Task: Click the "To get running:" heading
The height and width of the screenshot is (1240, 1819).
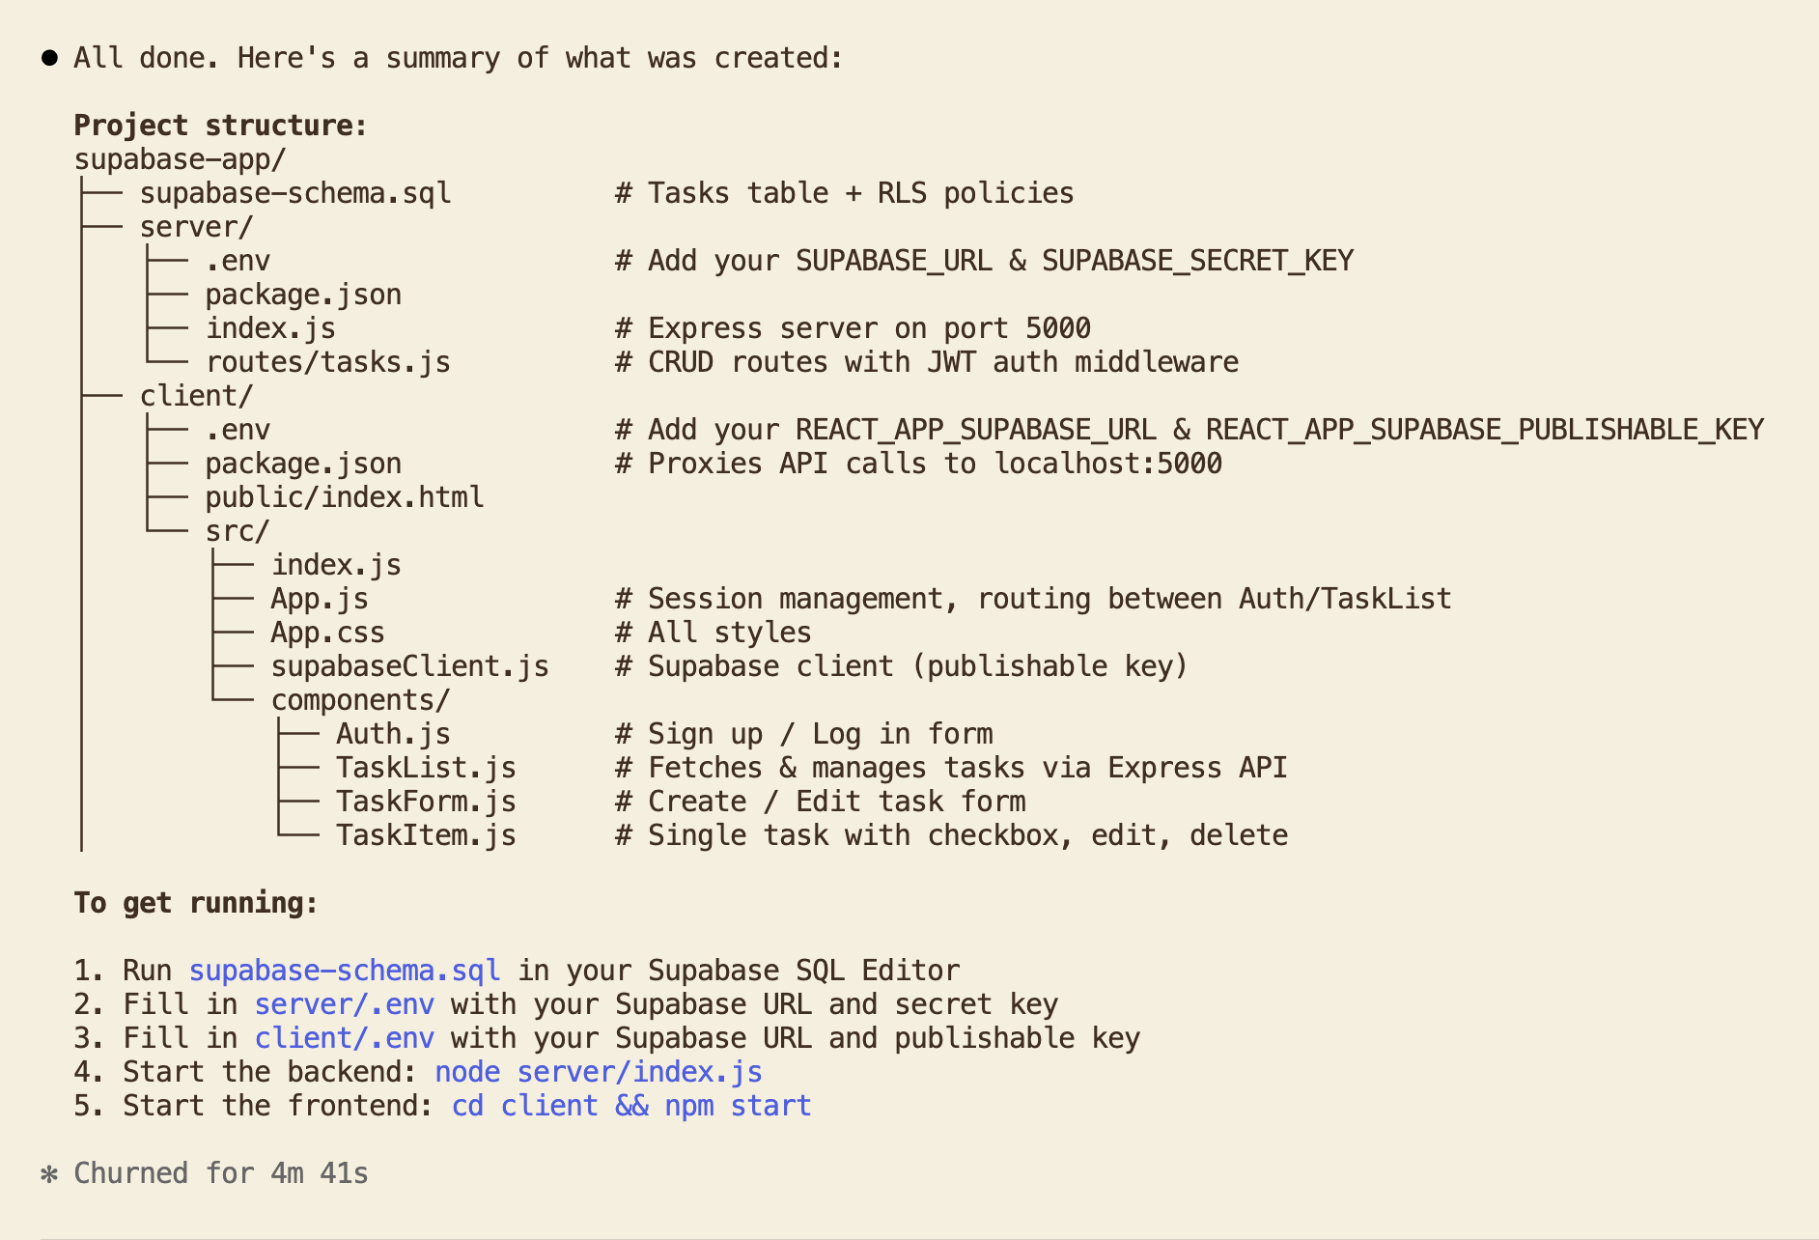Action: 196,903
